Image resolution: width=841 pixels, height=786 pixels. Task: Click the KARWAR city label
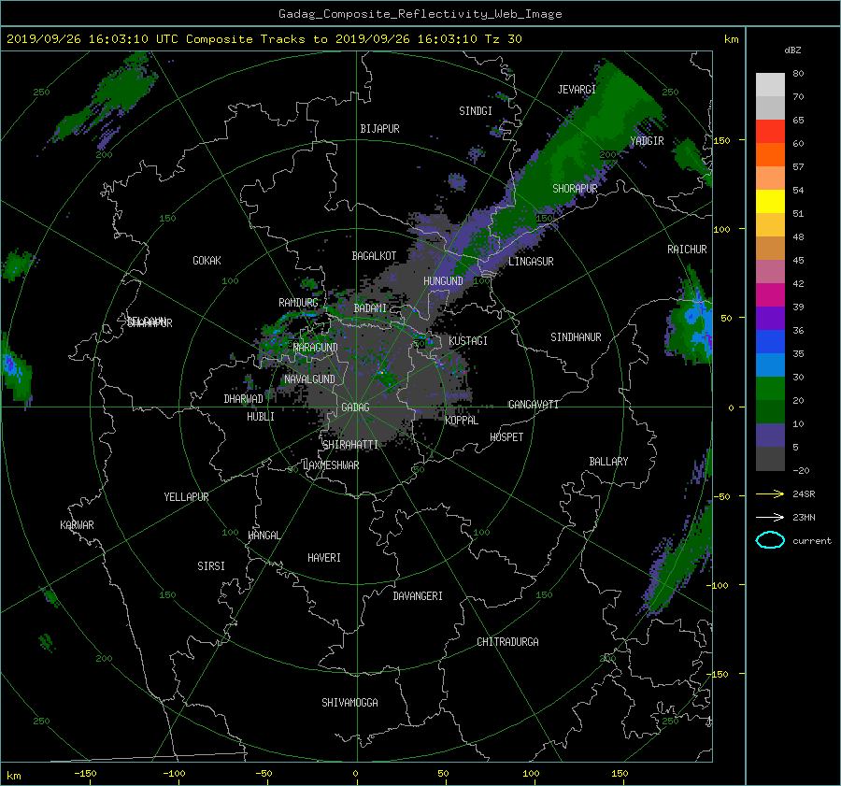click(x=77, y=525)
